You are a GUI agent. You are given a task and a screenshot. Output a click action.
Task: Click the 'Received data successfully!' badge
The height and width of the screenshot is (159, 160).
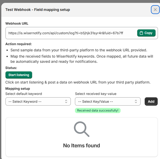tap(98, 110)
